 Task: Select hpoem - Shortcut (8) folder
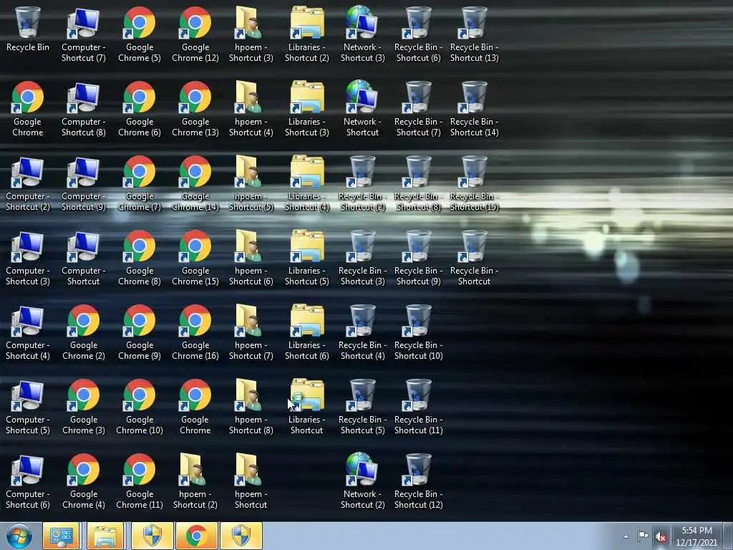[251, 407]
